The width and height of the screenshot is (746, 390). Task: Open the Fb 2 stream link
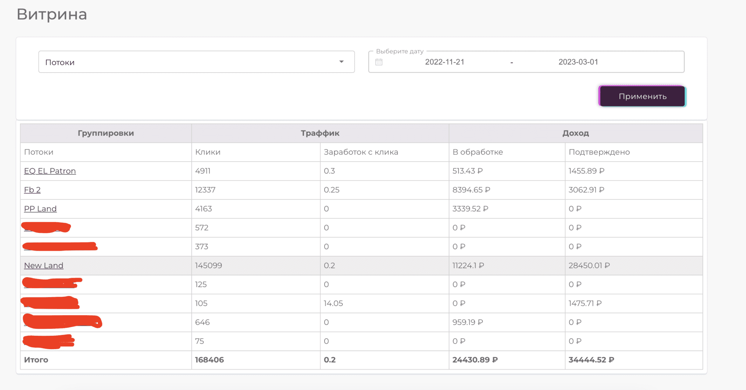(x=32, y=190)
